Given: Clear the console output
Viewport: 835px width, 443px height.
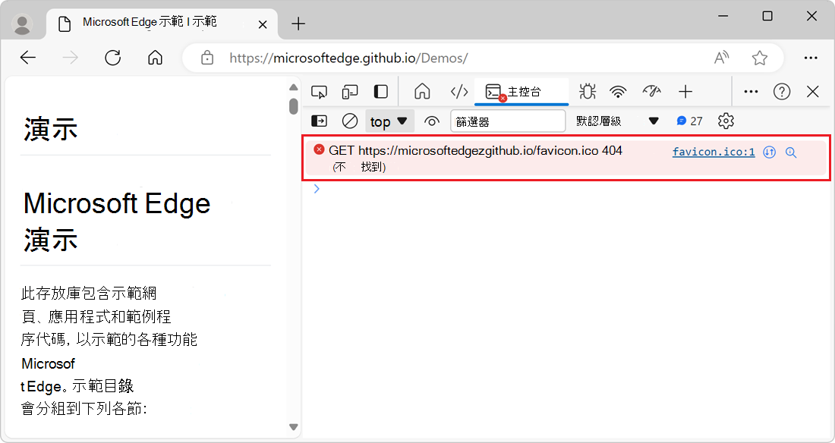Looking at the screenshot, I should pos(350,121).
